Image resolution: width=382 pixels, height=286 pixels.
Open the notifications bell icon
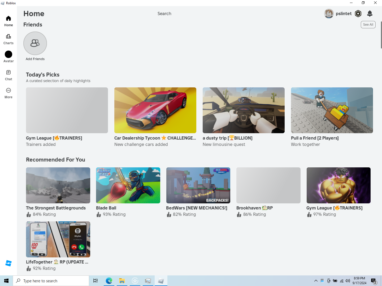pos(370,14)
